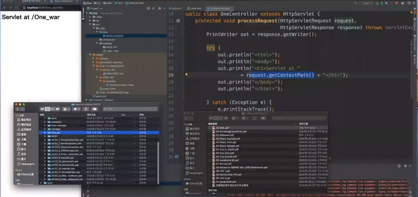
Task: Select pom.xml in the project tree
Action: [x=99, y=96]
